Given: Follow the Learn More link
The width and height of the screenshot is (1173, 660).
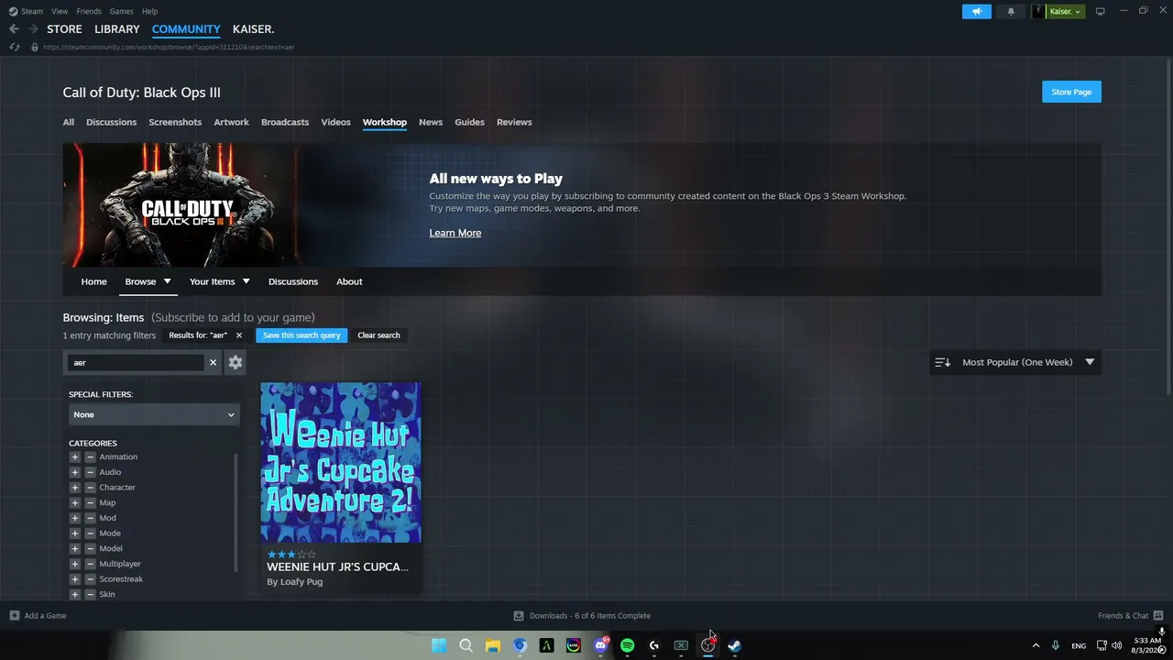Looking at the screenshot, I should click(x=455, y=233).
